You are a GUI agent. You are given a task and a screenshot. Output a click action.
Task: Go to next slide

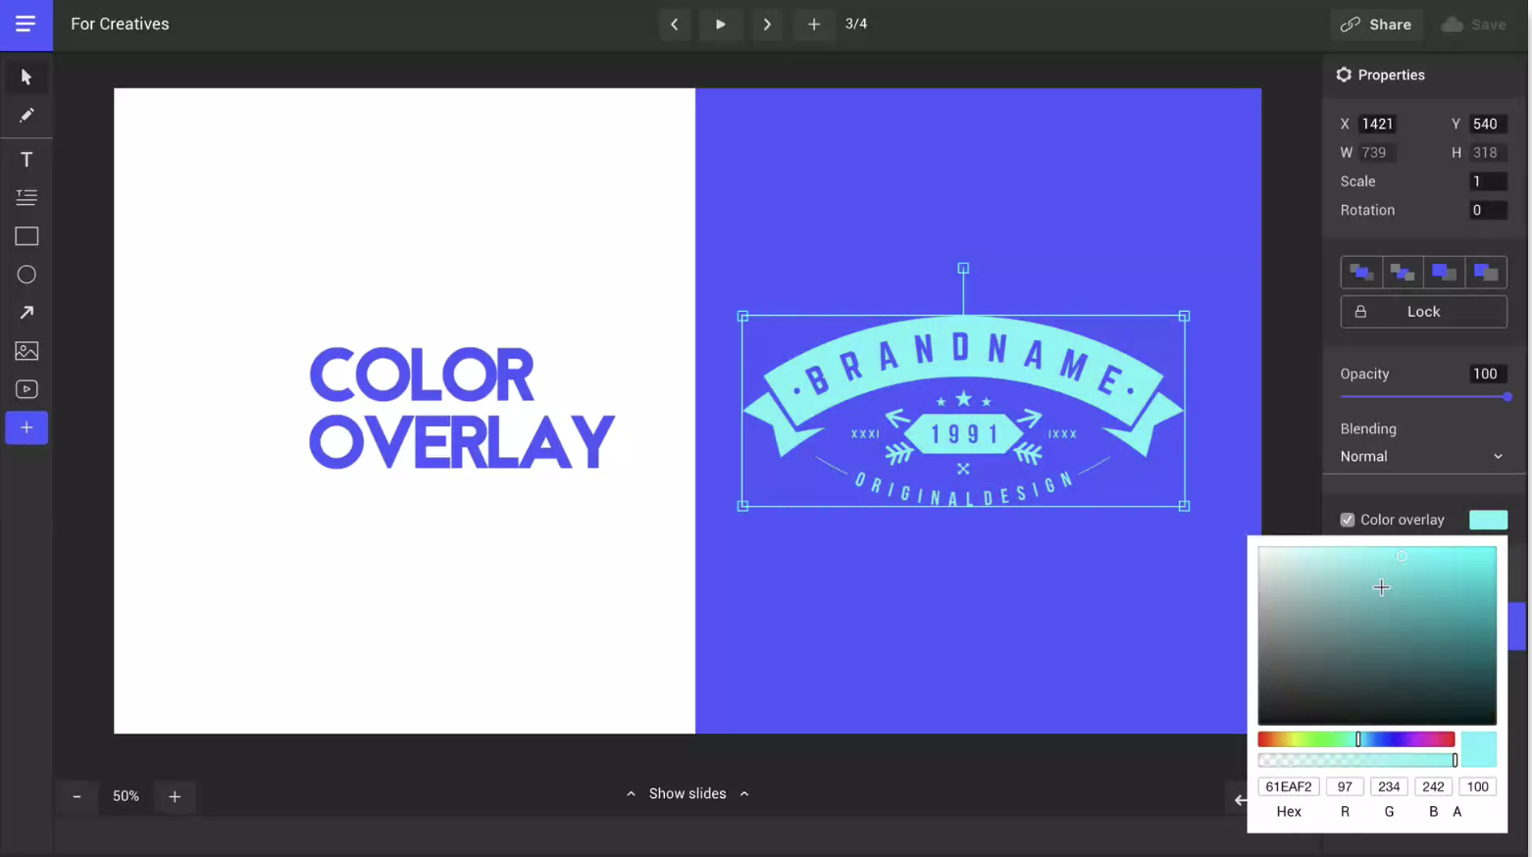point(767,25)
